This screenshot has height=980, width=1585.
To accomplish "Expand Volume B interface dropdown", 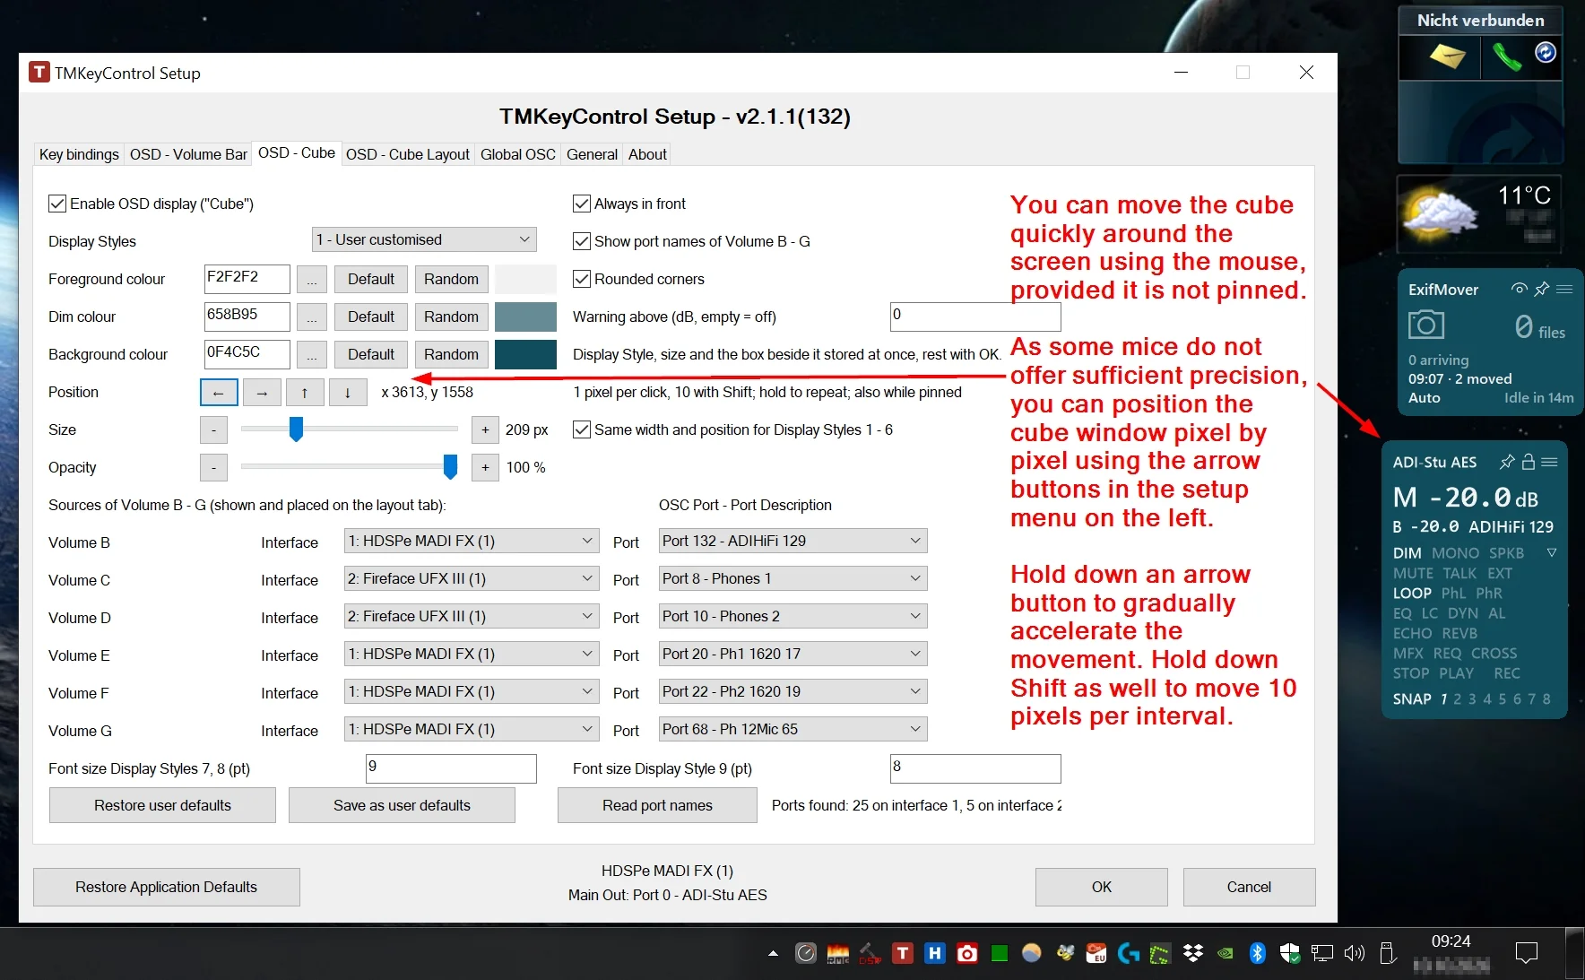I will [x=472, y=542].
